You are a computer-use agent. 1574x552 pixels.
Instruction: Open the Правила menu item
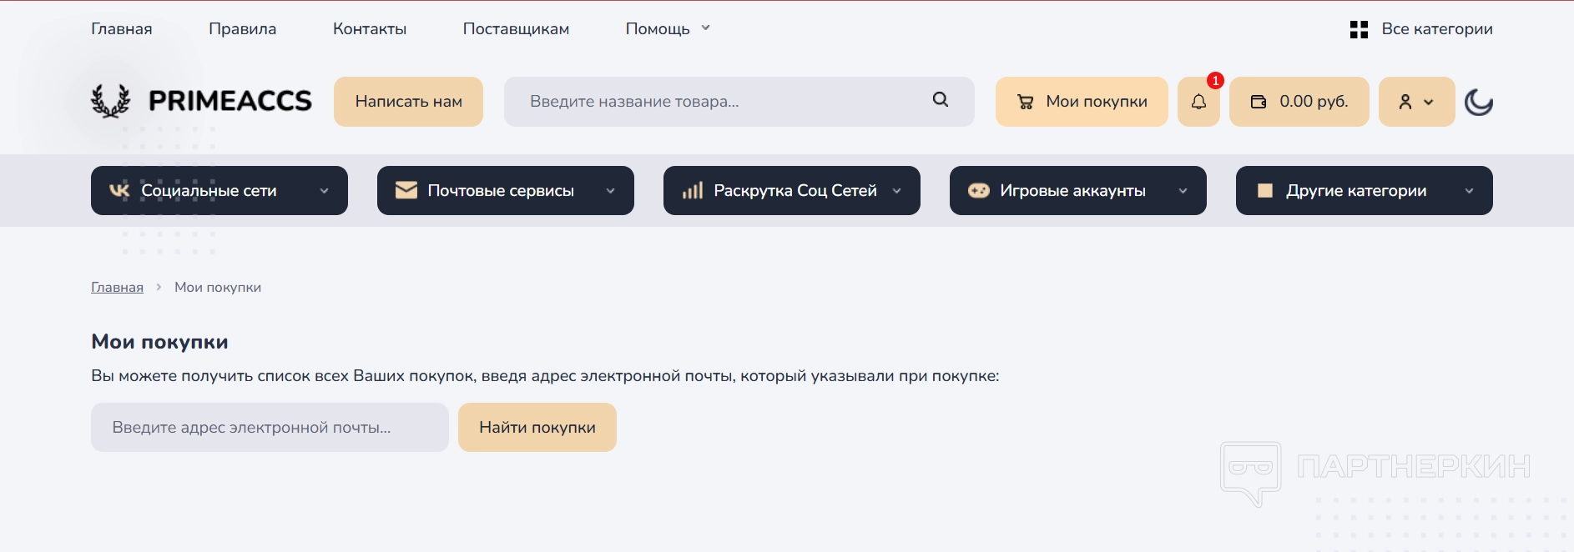click(x=242, y=29)
